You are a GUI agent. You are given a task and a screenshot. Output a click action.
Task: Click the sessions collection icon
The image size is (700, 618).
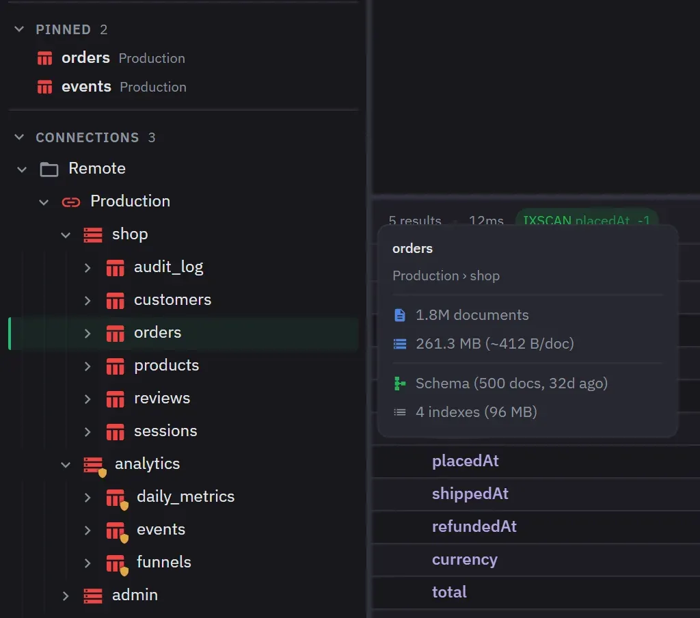pyautogui.click(x=115, y=432)
